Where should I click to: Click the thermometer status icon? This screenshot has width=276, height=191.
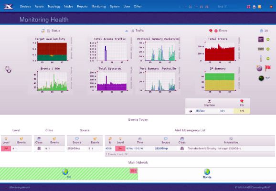pyautogui.click(x=261, y=58)
